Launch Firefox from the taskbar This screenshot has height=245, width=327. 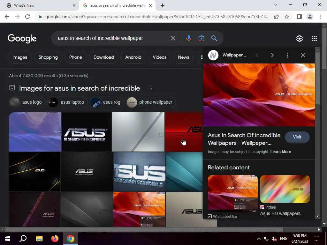coord(55,239)
